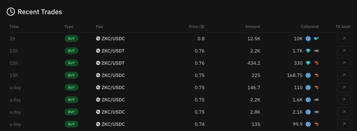
Task: Click the ZKC token icon in first row
Action: click(98, 39)
